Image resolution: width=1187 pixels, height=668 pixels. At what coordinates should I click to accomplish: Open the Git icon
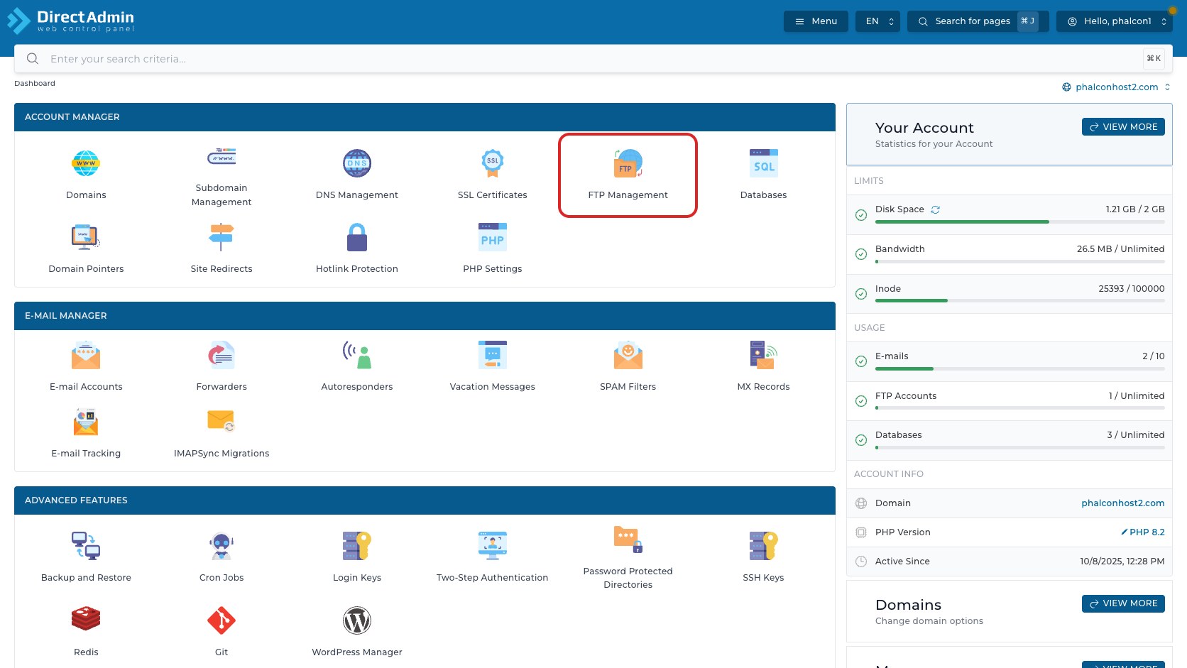click(x=221, y=620)
